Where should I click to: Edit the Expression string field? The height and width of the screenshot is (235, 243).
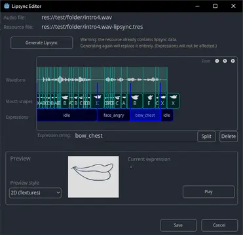[x=136, y=136]
